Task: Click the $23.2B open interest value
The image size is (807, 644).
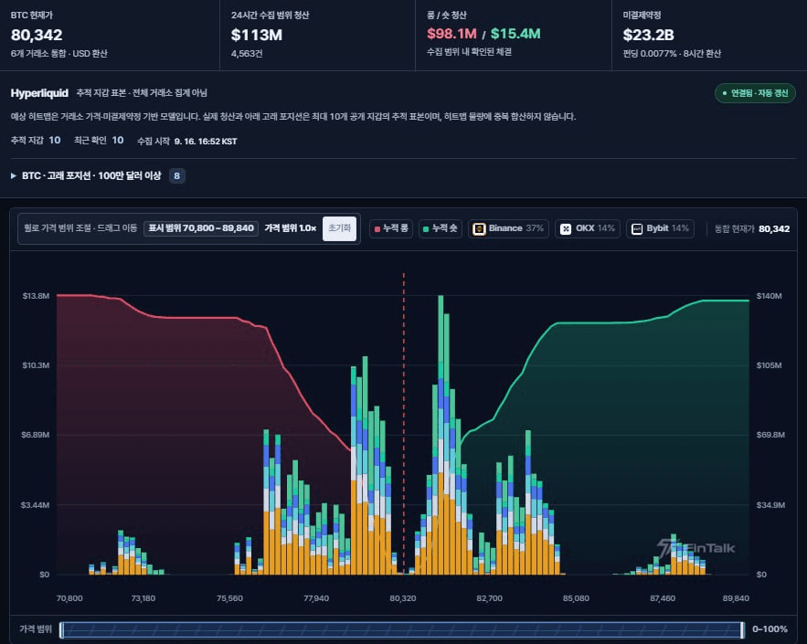Action: coord(648,35)
